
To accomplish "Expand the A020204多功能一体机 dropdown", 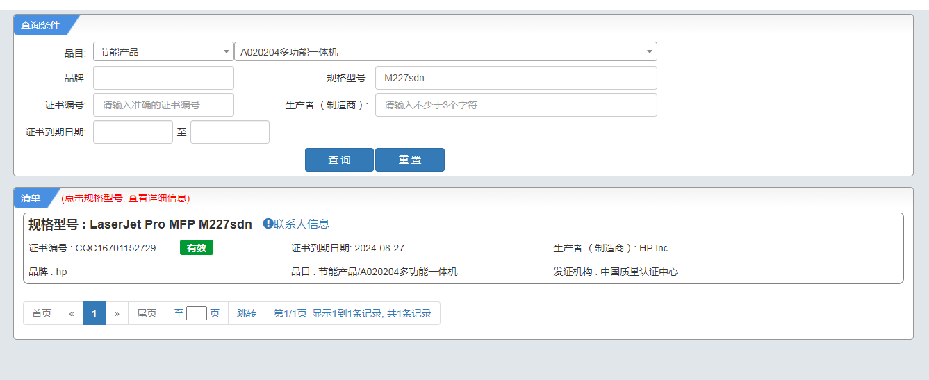I will pyautogui.click(x=445, y=51).
